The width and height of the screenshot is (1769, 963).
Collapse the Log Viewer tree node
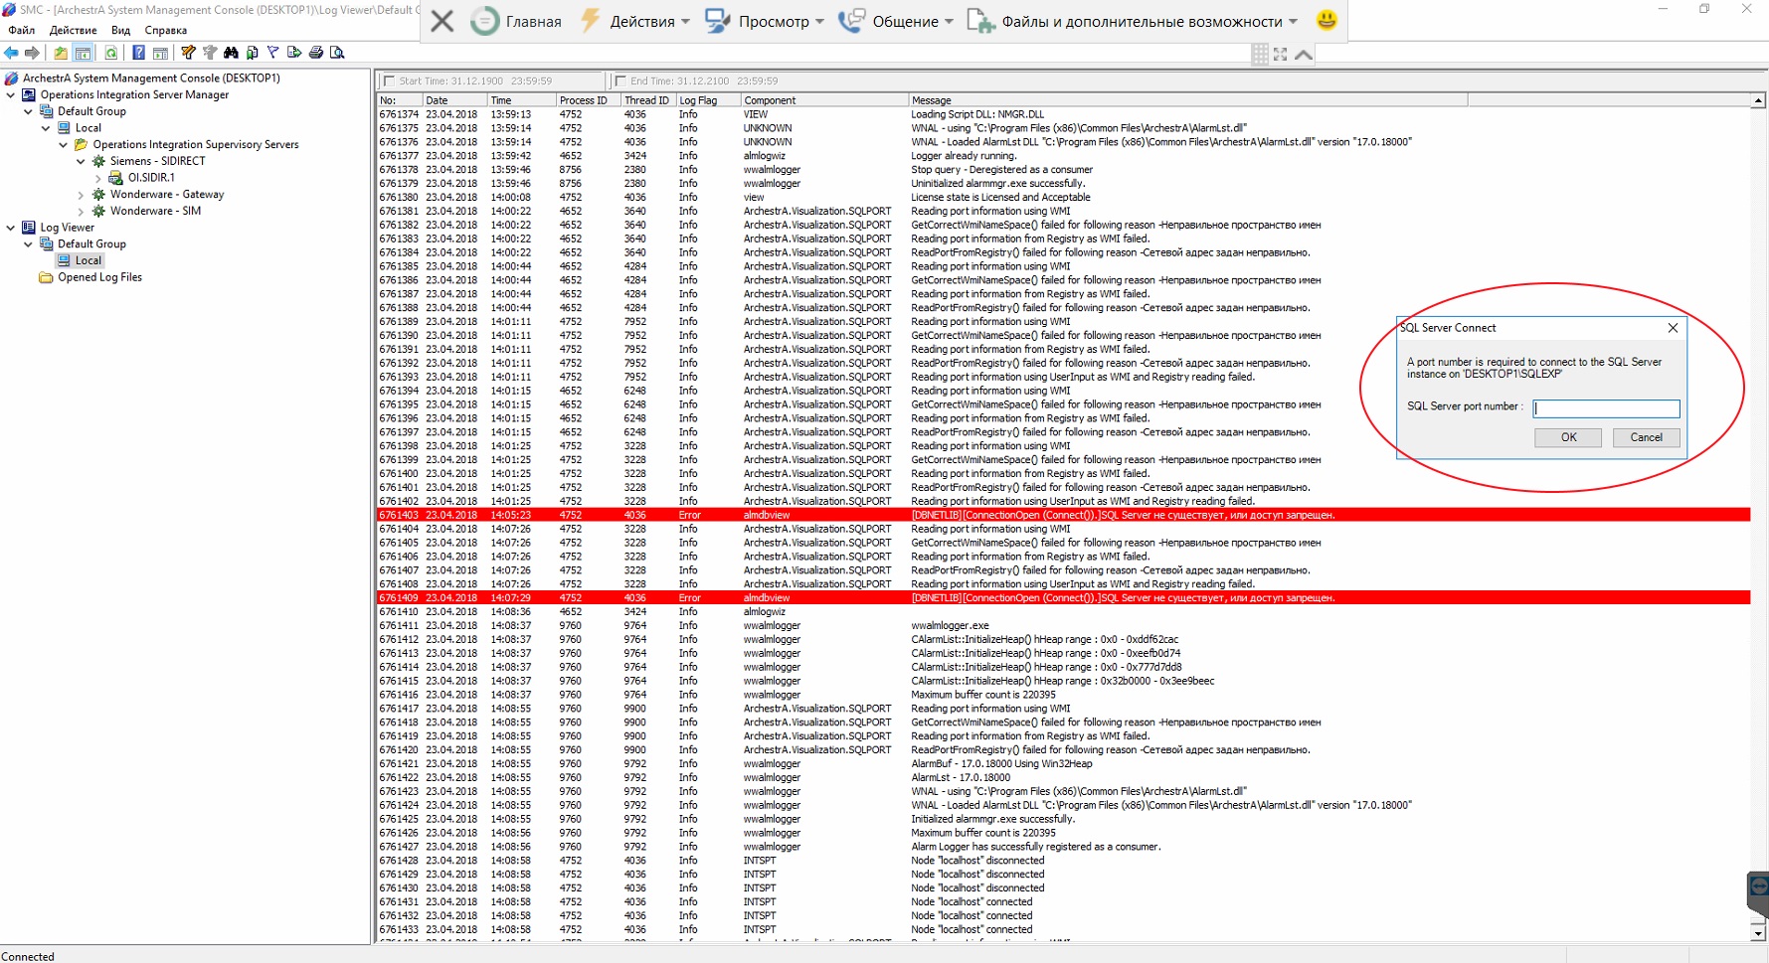[11, 228]
